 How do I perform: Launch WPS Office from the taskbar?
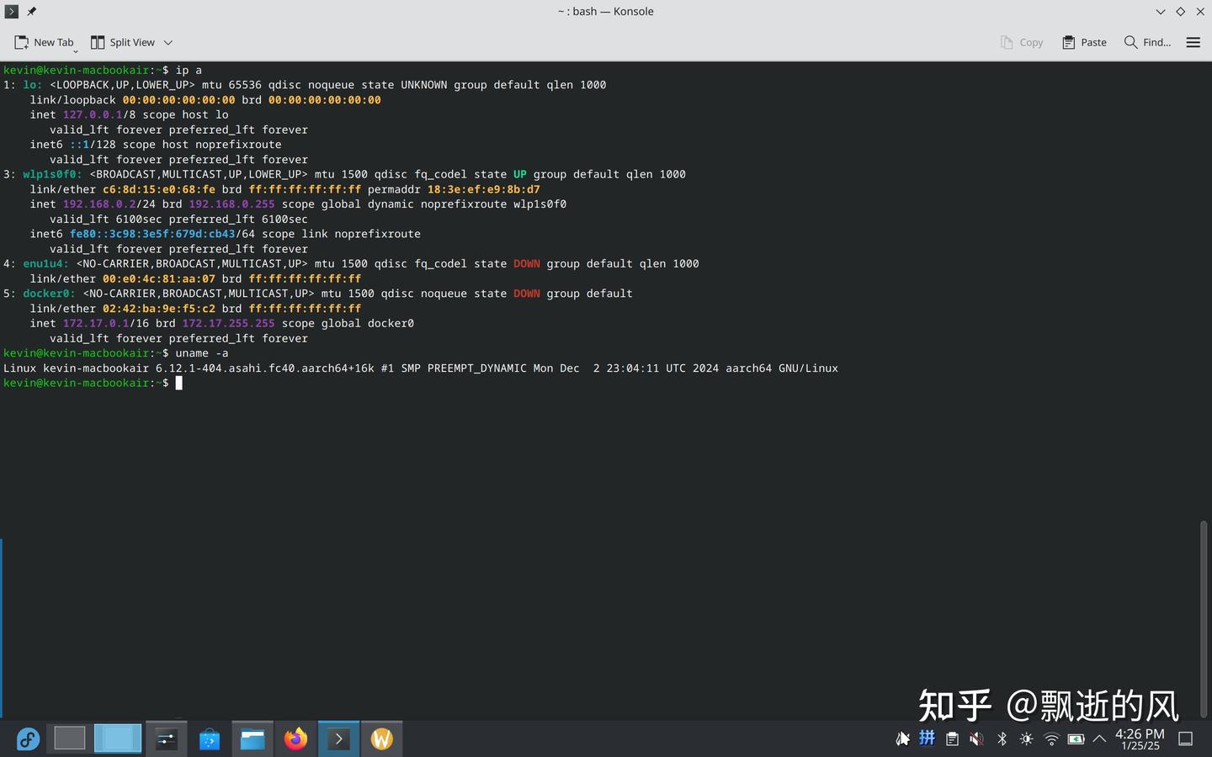pyautogui.click(x=382, y=738)
